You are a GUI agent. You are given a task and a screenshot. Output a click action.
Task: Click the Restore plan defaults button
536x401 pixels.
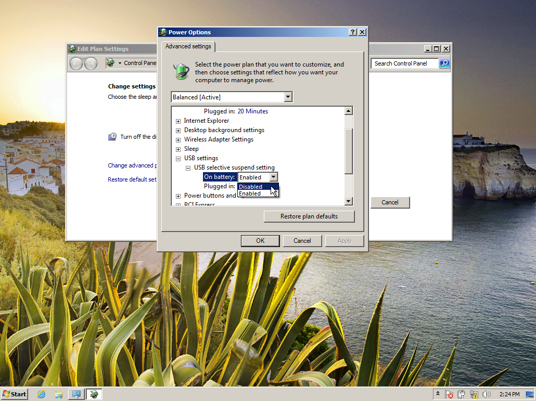tap(309, 216)
